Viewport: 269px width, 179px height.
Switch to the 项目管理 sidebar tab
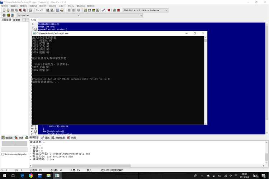coord(6,20)
